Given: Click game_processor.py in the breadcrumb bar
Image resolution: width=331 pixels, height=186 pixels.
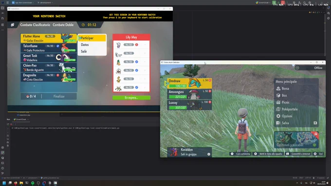Looking at the screenshot, I should click(x=50, y=178).
